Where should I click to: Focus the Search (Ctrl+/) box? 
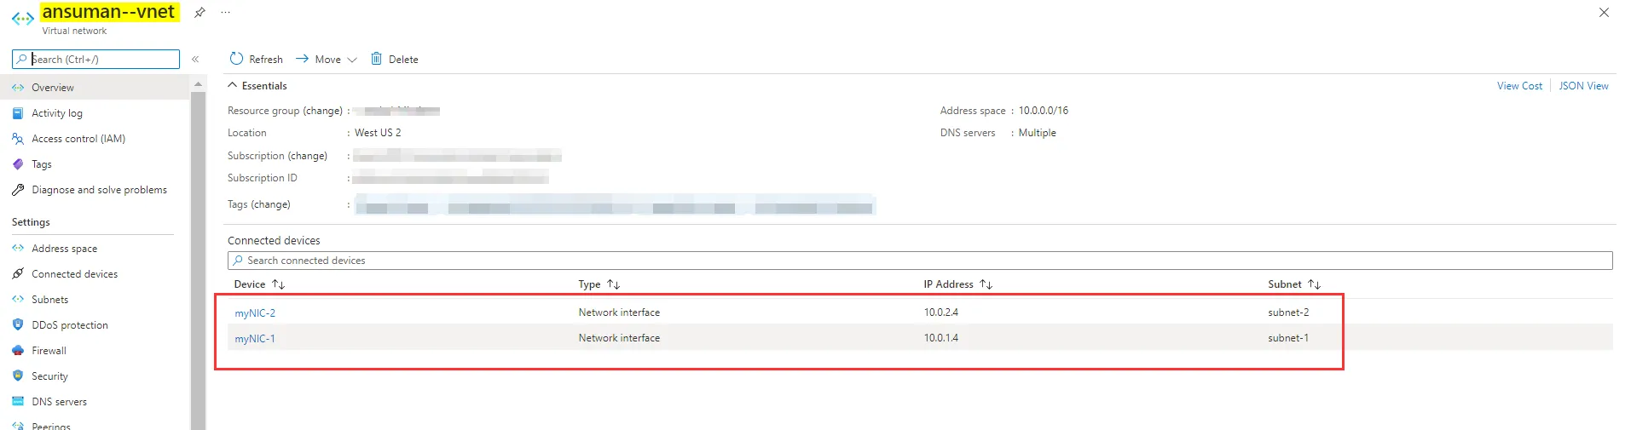pos(95,59)
